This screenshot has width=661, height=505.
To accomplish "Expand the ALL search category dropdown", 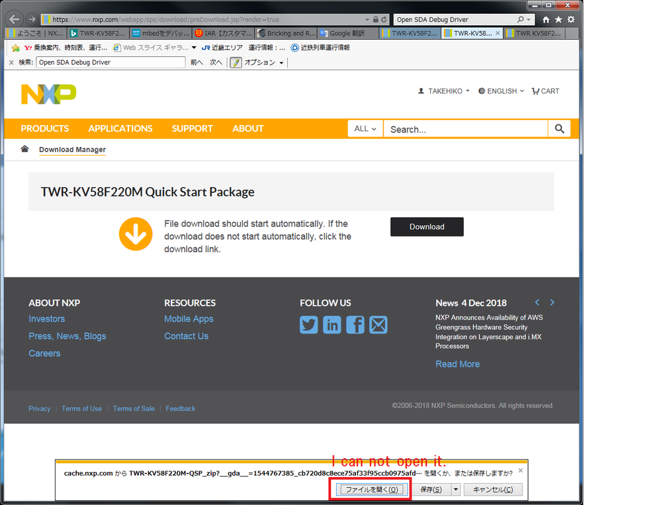I will pyautogui.click(x=365, y=128).
